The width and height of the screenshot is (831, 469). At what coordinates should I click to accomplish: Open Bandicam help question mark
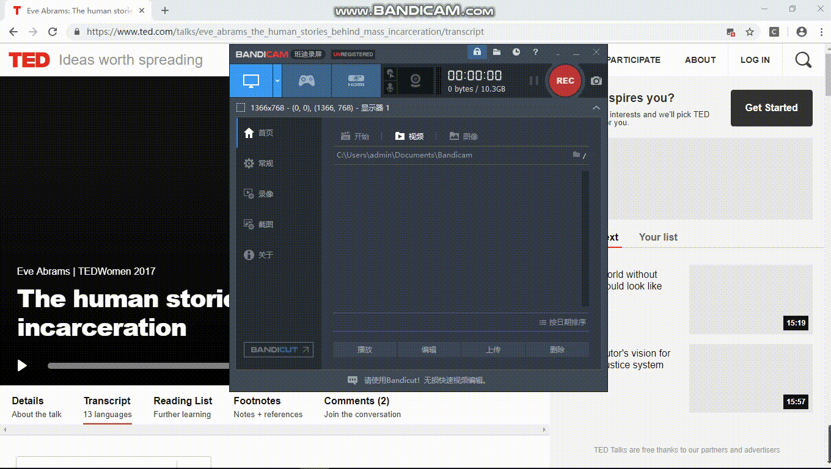tap(536, 53)
